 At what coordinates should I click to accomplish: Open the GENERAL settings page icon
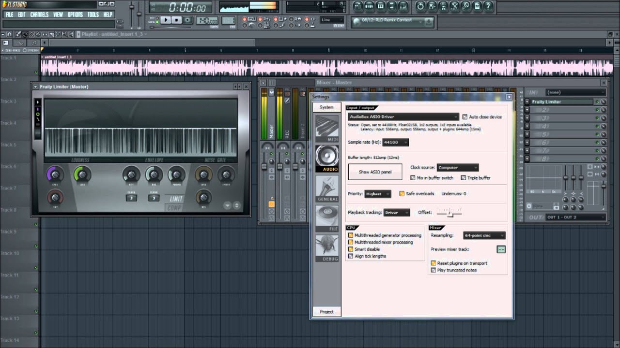click(x=327, y=188)
